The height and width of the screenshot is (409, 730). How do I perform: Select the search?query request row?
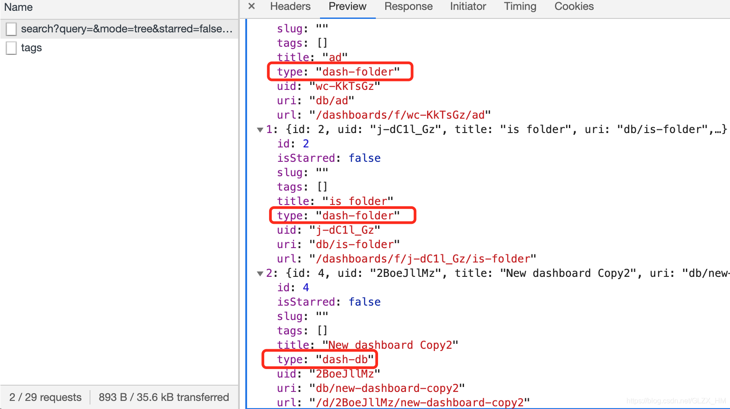119,29
